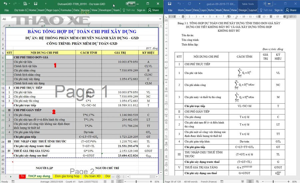Open red Ts sheet tab

pyautogui.click(x=22, y=176)
